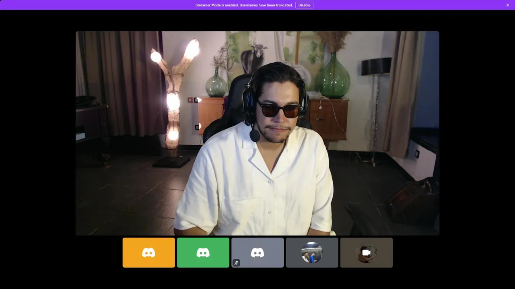Disable Streamer Mode via banner button
515x289 pixels.
(304, 5)
